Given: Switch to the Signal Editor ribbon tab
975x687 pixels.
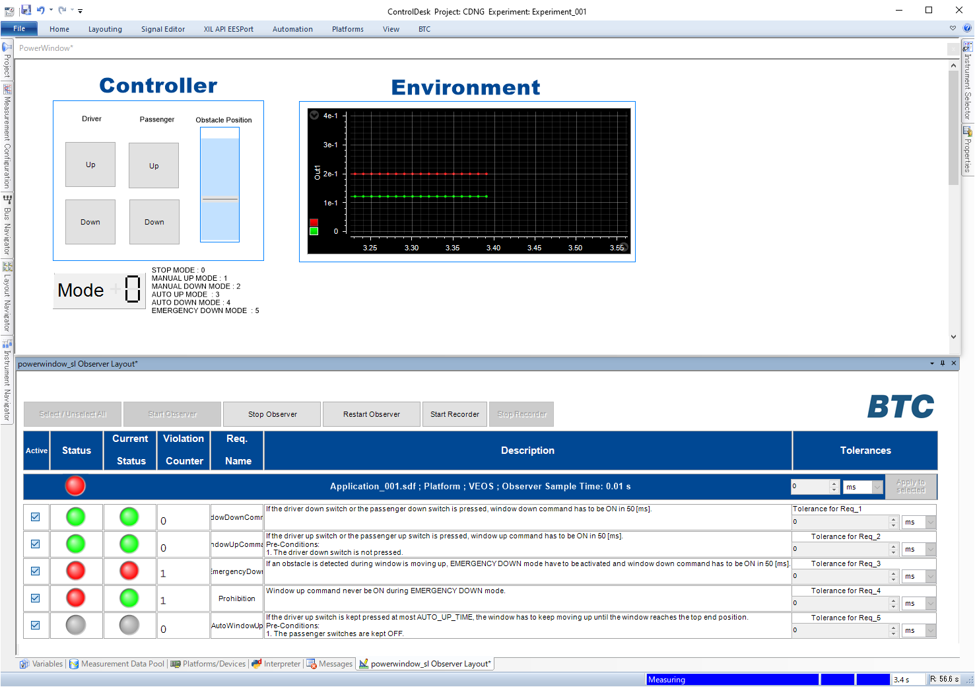Looking at the screenshot, I should click(163, 29).
